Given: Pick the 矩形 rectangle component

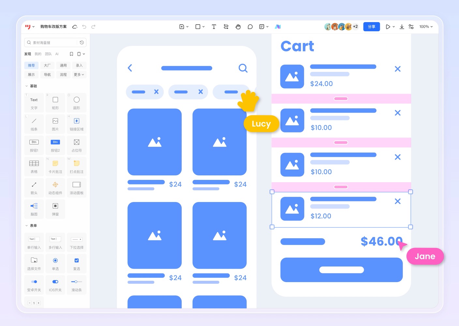Looking at the screenshot, I should [55, 103].
